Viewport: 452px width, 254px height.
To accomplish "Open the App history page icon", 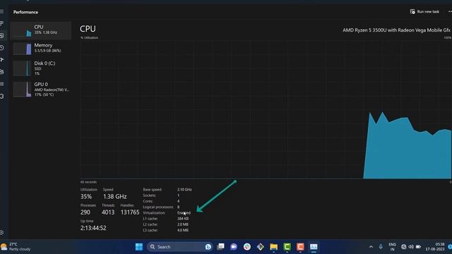I will coord(1,47).
